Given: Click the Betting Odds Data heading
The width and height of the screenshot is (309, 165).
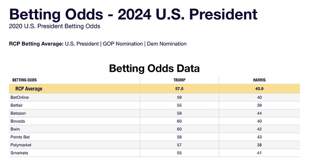Looking at the screenshot, I should (x=154, y=69).
